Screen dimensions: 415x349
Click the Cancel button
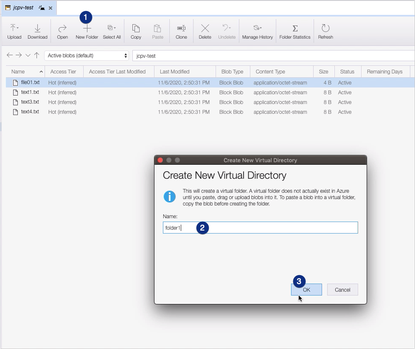click(342, 290)
